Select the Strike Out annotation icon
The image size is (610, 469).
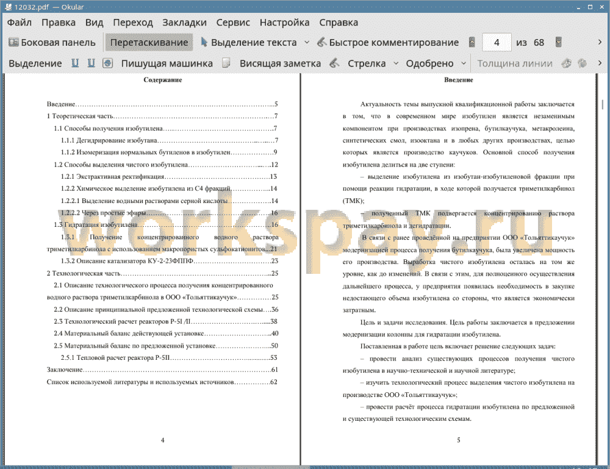click(108, 63)
